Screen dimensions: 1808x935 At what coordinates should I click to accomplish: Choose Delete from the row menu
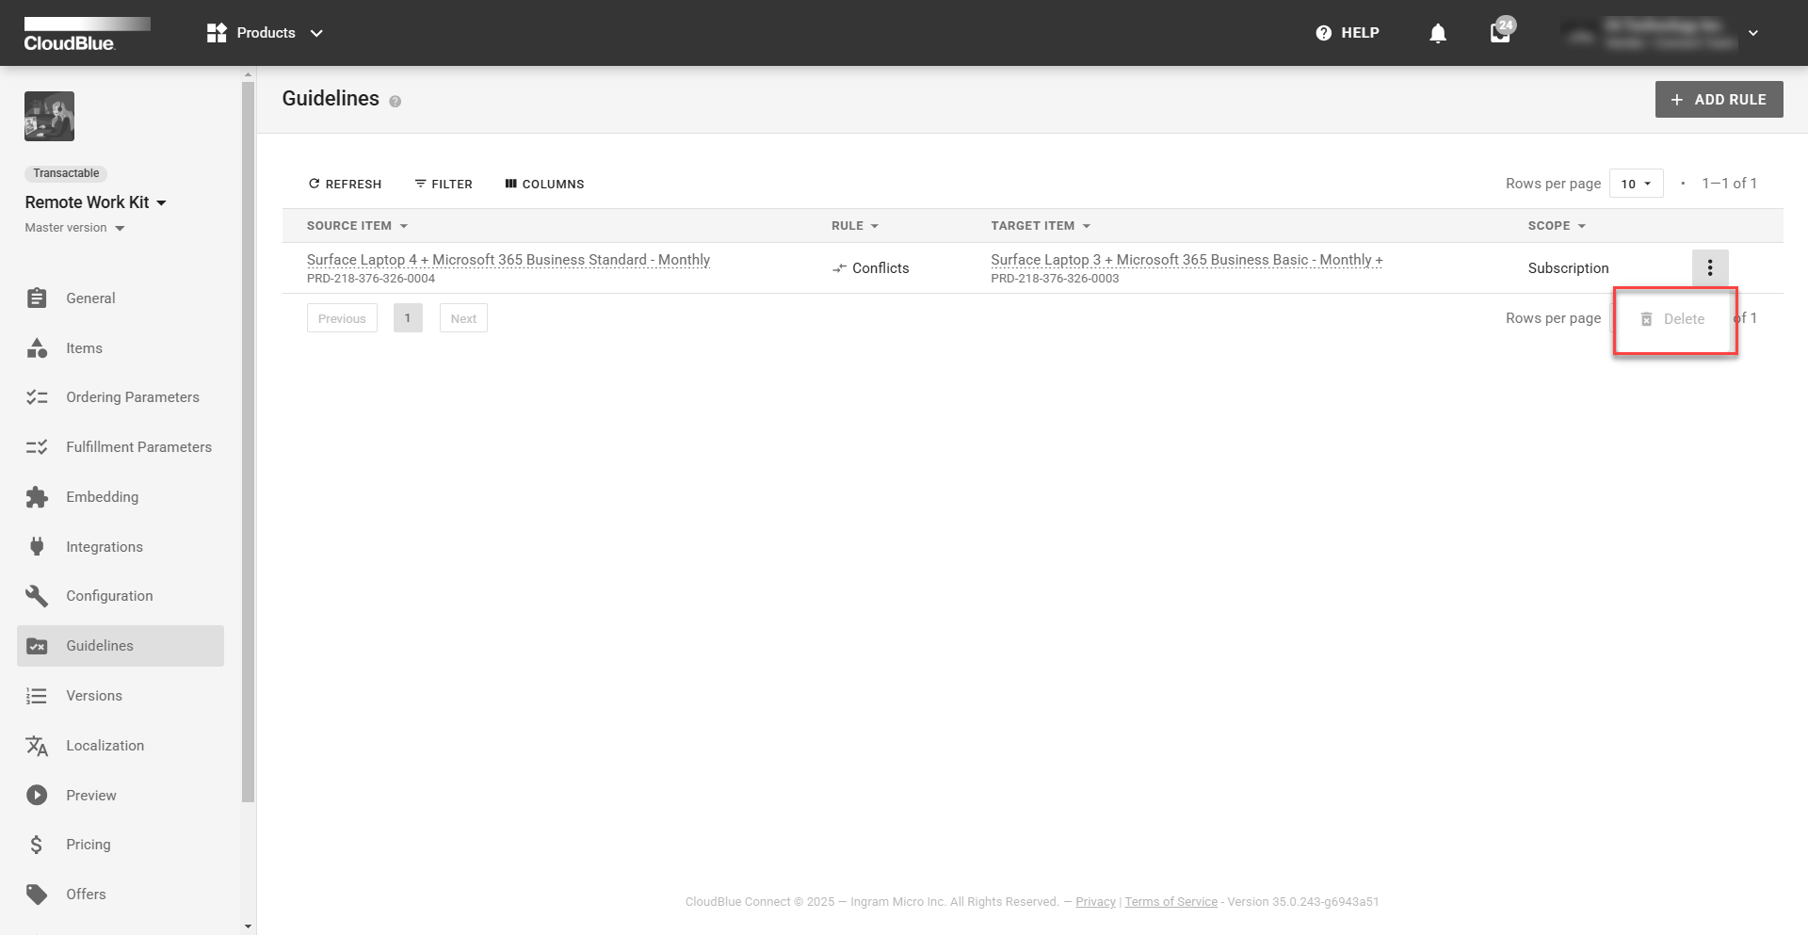tap(1673, 319)
